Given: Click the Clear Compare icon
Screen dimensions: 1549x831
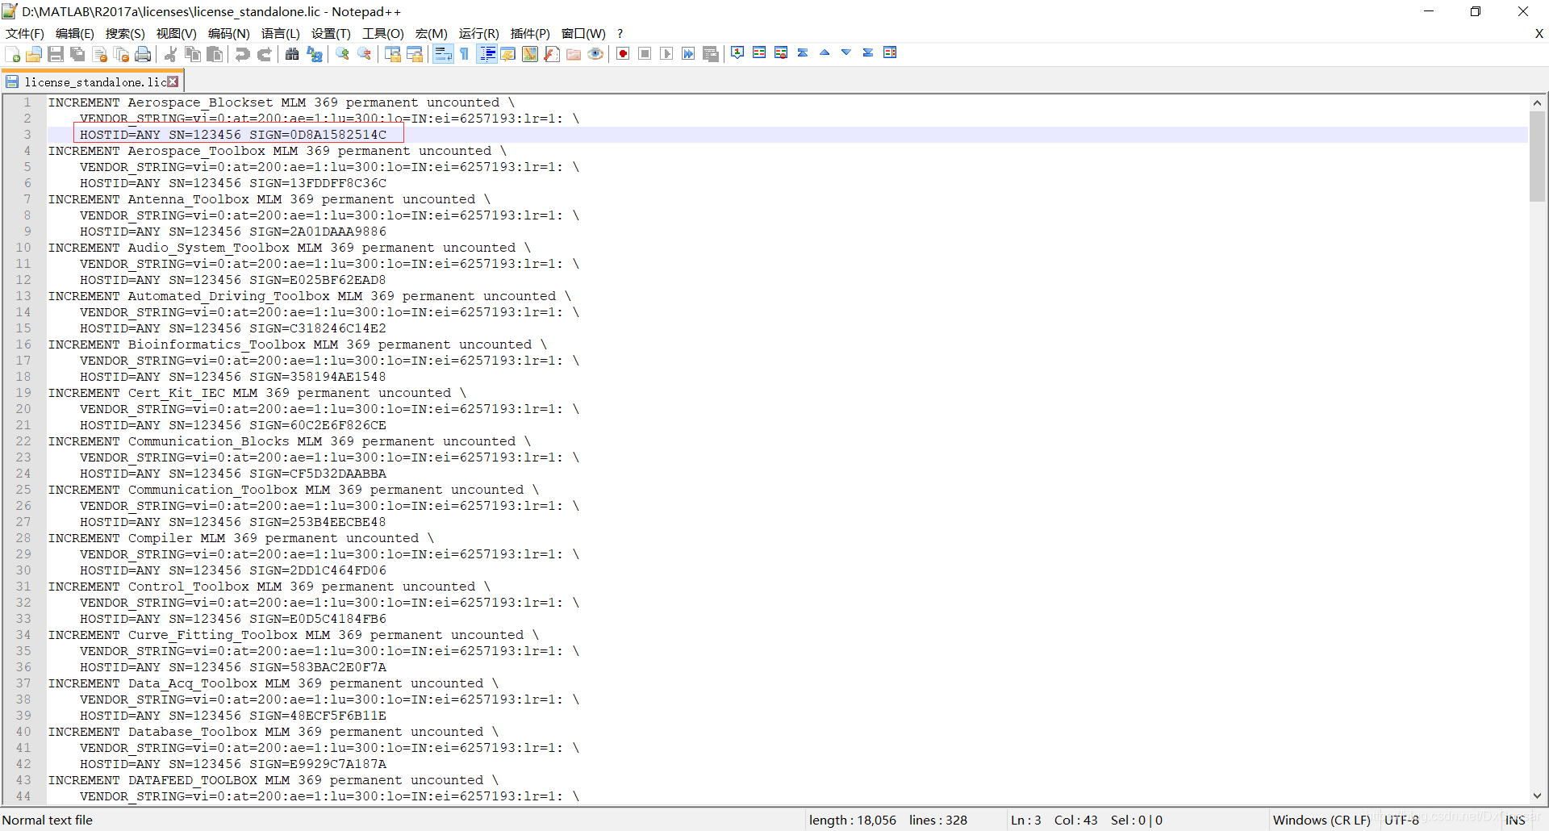Looking at the screenshot, I should (x=781, y=52).
